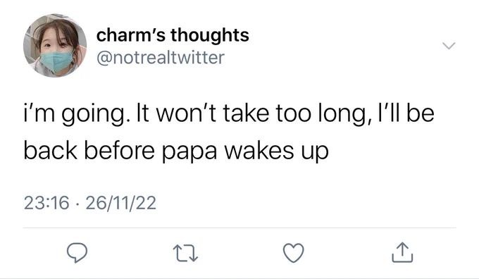Toggle the retweet state of this post

coord(185,254)
